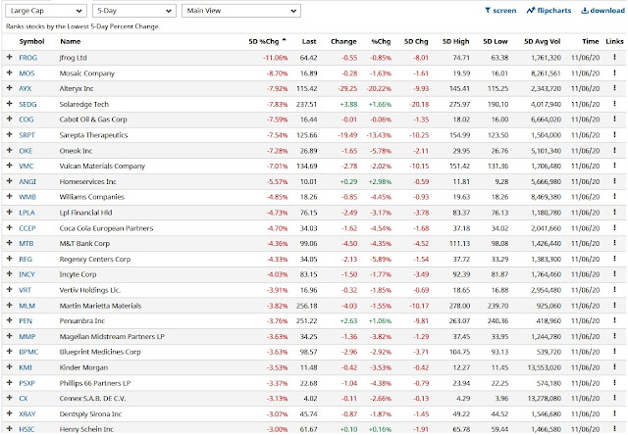This screenshot has width=628, height=435.
Task: Open links menu for ANGI row
Action: [x=614, y=180]
